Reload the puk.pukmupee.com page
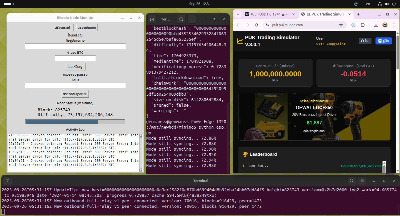Image resolution: width=400 pixels, height=216 pixels. click(256, 25)
